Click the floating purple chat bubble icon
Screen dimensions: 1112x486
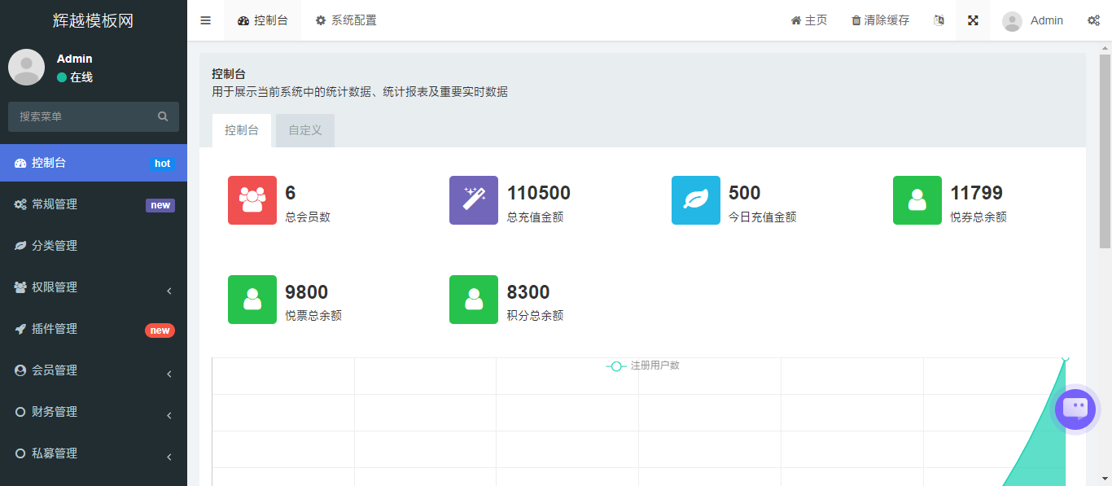[1075, 409]
